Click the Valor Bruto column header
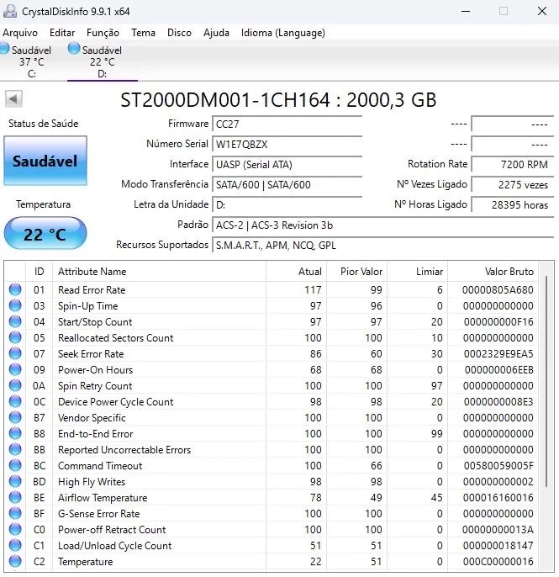Viewport: 559px width, 577px height. 493,272
